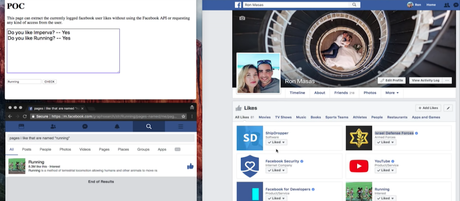Open the Liked dropdown for YouTube
This screenshot has width=460, height=201.
click(x=385, y=170)
